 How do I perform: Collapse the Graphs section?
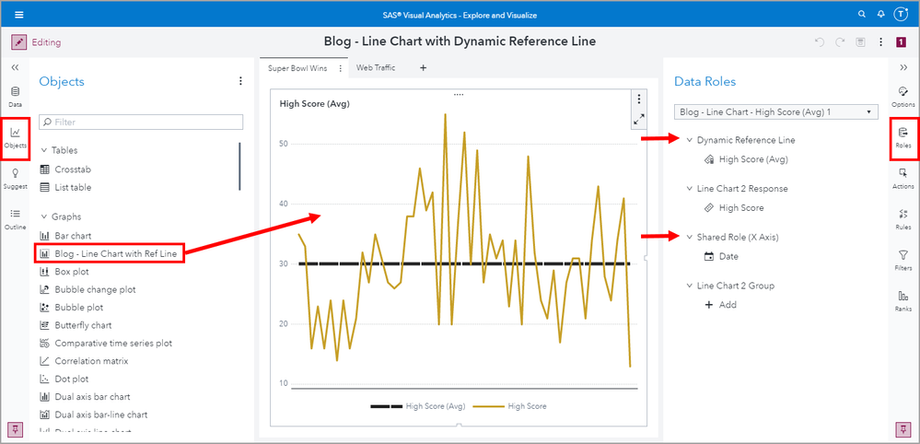pyautogui.click(x=44, y=217)
